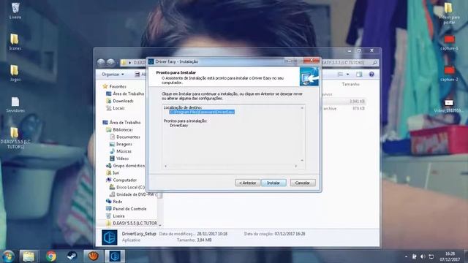468x263 pixels.
Task: Open Disco Local (C:) drive
Action: click(x=127, y=187)
